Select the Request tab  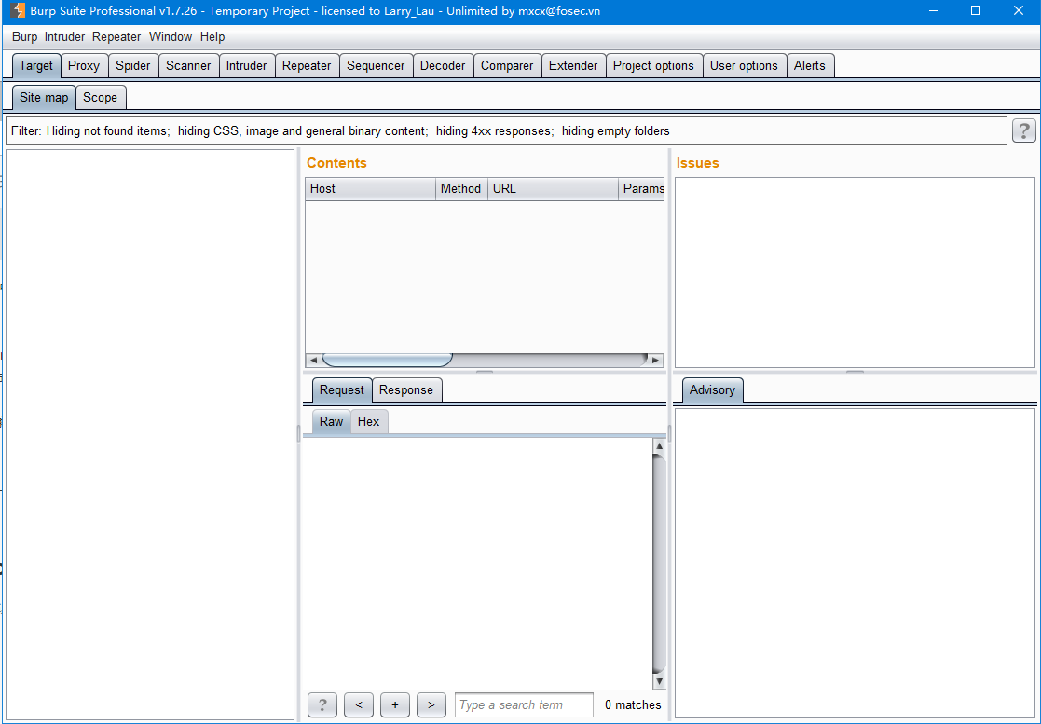click(341, 390)
